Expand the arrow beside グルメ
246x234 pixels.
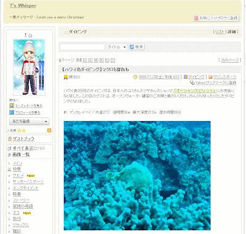click(x=9, y=176)
